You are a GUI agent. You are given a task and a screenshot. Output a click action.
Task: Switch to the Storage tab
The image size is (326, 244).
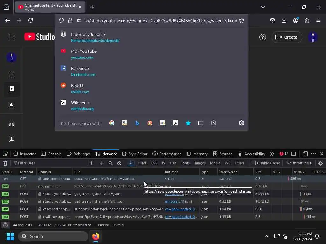(223, 154)
